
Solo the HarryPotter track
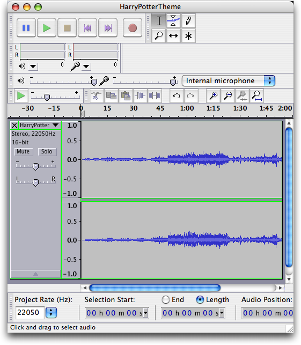(47, 152)
